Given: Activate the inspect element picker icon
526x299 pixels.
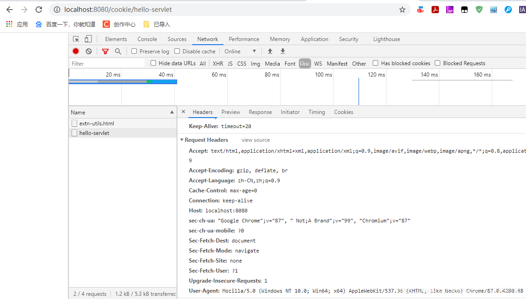Looking at the screenshot, I should (x=76, y=39).
